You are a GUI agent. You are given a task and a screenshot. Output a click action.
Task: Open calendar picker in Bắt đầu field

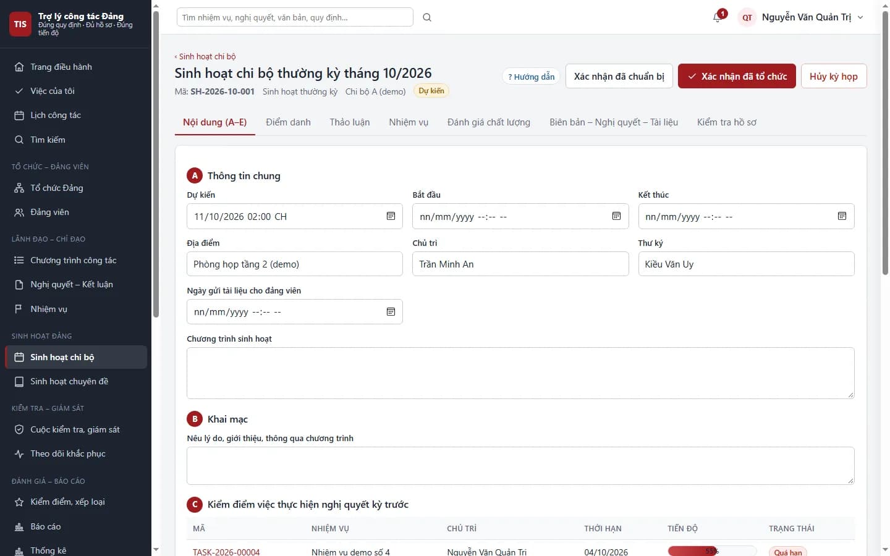coord(616,216)
